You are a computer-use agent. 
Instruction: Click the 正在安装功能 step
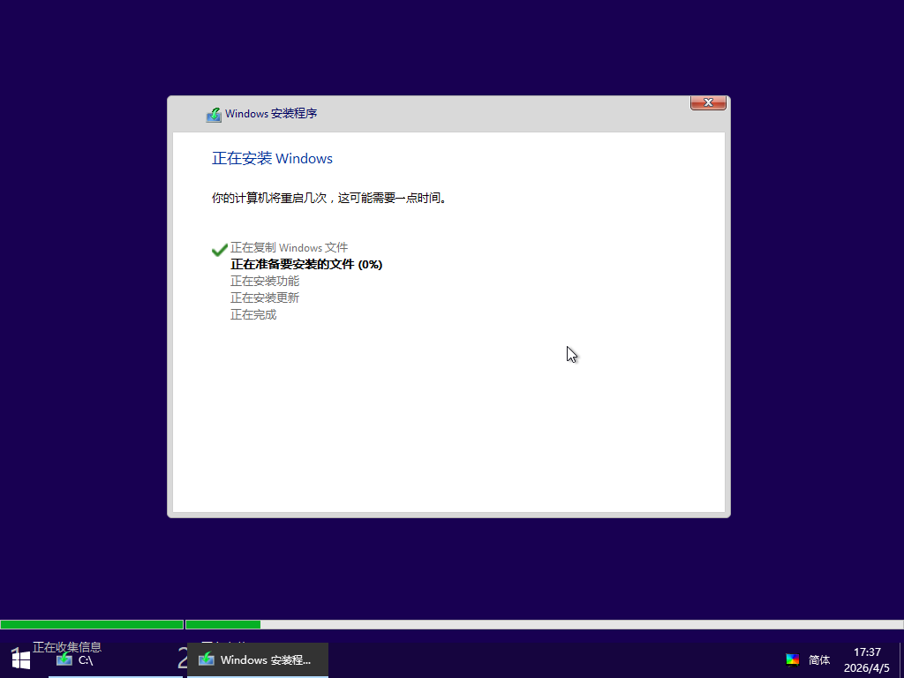pos(265,281)
